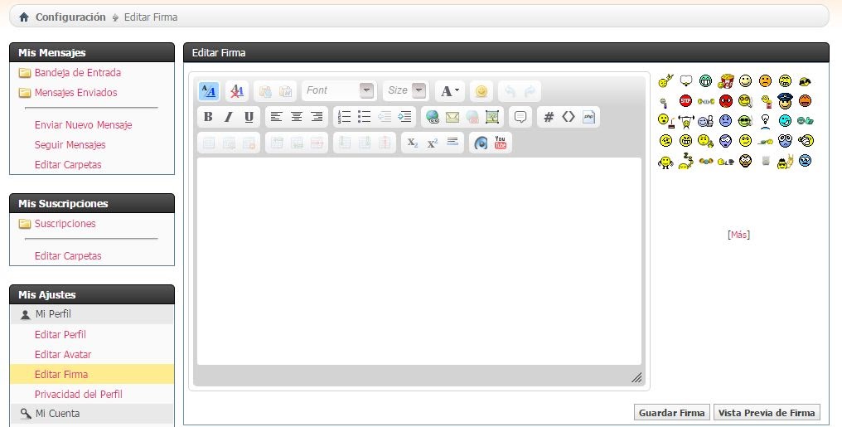Viewport: 842px width, 427px height.
Task: Apply superscript formatting
Action: tap(433, 143)
